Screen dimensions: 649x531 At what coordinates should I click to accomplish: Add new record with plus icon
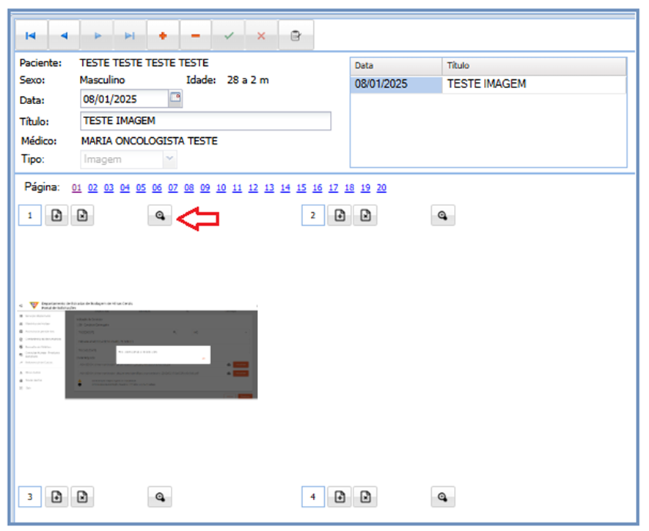[x=163, y=36]
